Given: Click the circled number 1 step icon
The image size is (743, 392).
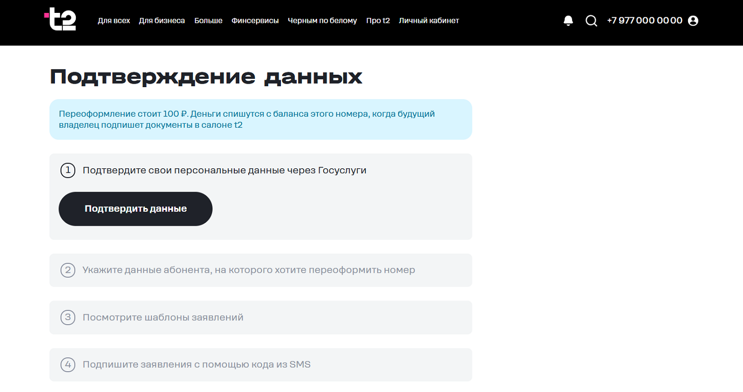Looking at the screenshot, I should (x=68, y=171).
